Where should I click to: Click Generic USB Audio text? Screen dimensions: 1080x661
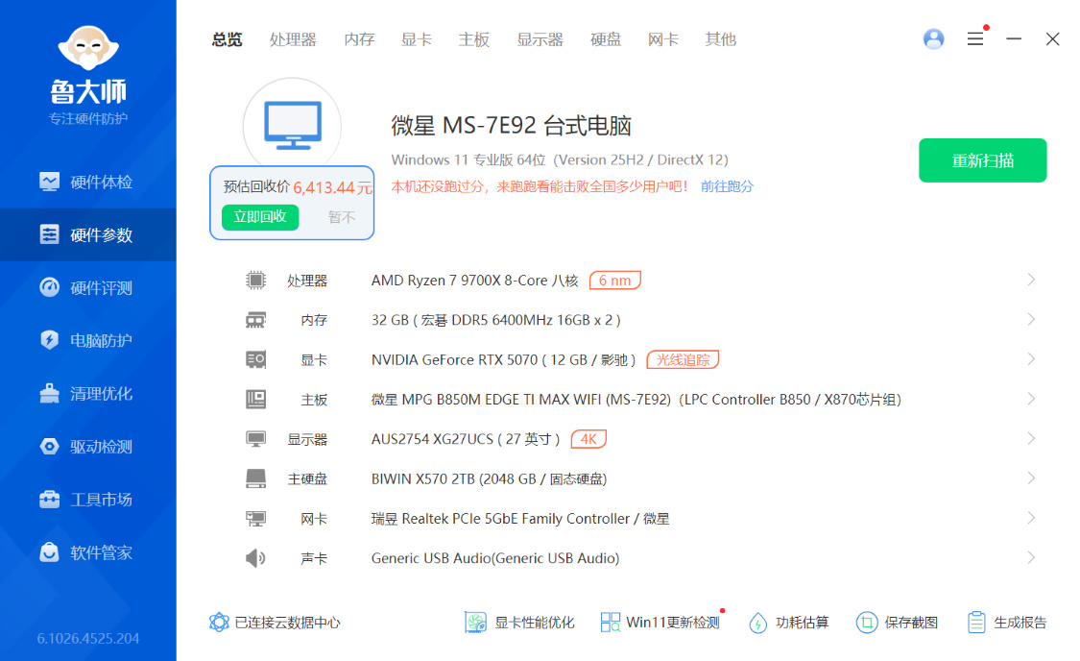point(495,557)
